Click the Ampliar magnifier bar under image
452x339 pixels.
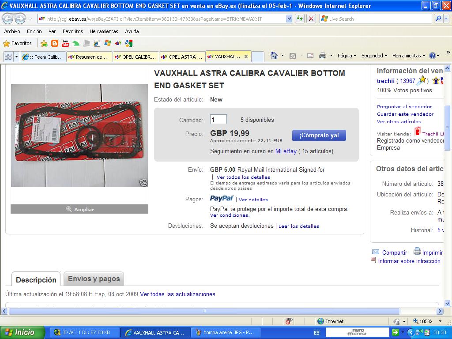coord(79,209)
